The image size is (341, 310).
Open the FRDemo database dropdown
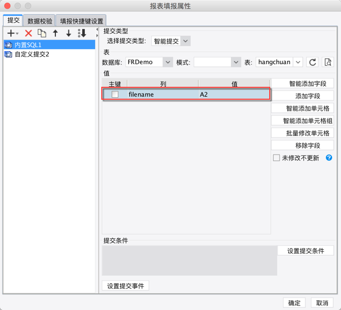[168, 62]
